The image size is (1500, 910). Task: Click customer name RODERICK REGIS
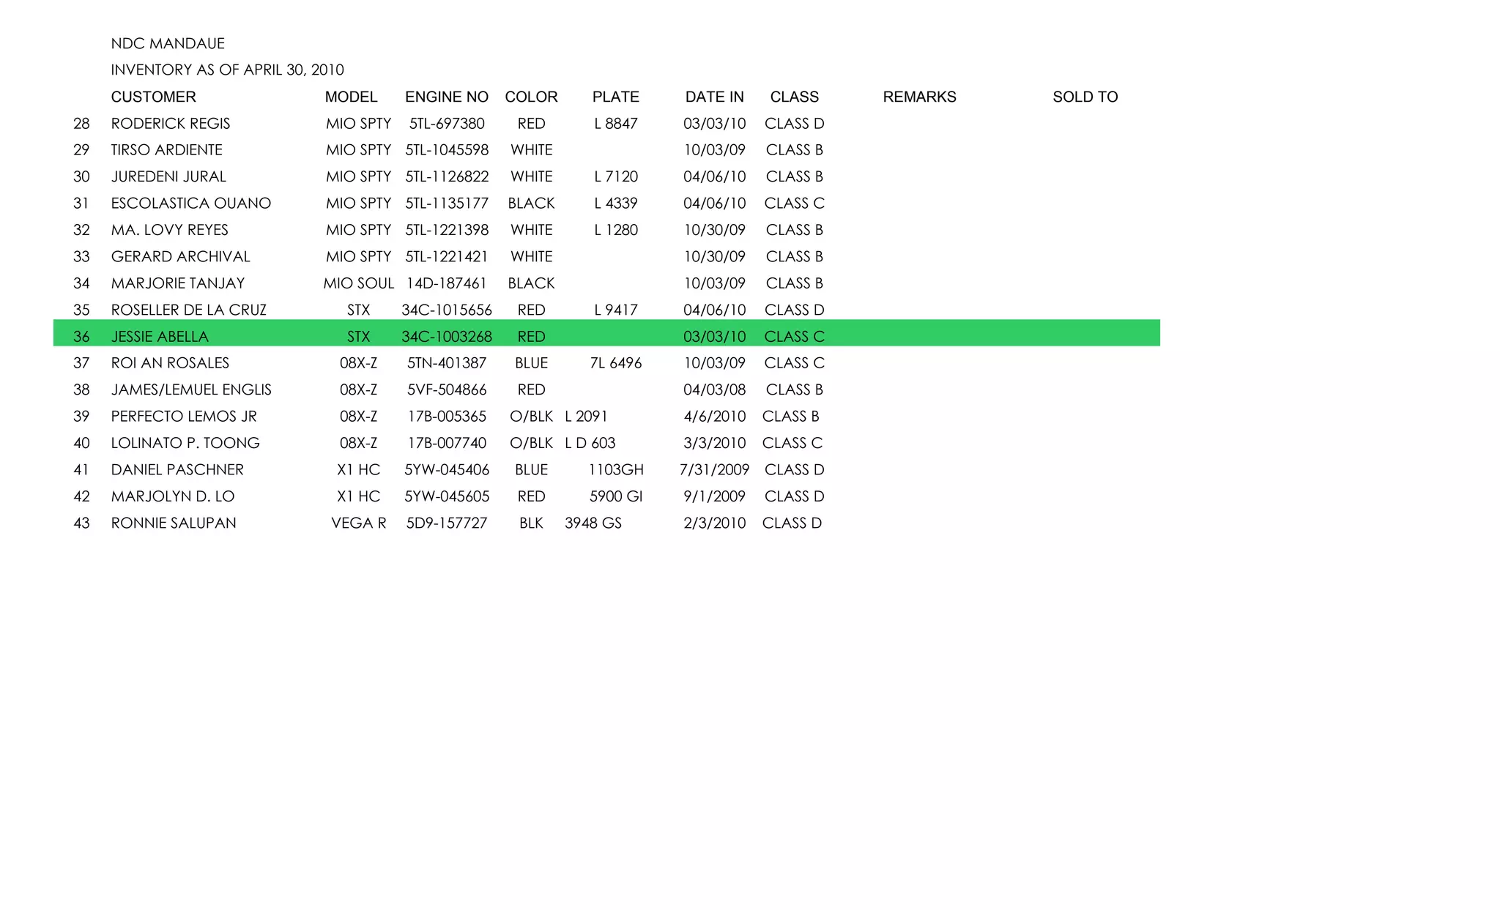coord(170,123)
